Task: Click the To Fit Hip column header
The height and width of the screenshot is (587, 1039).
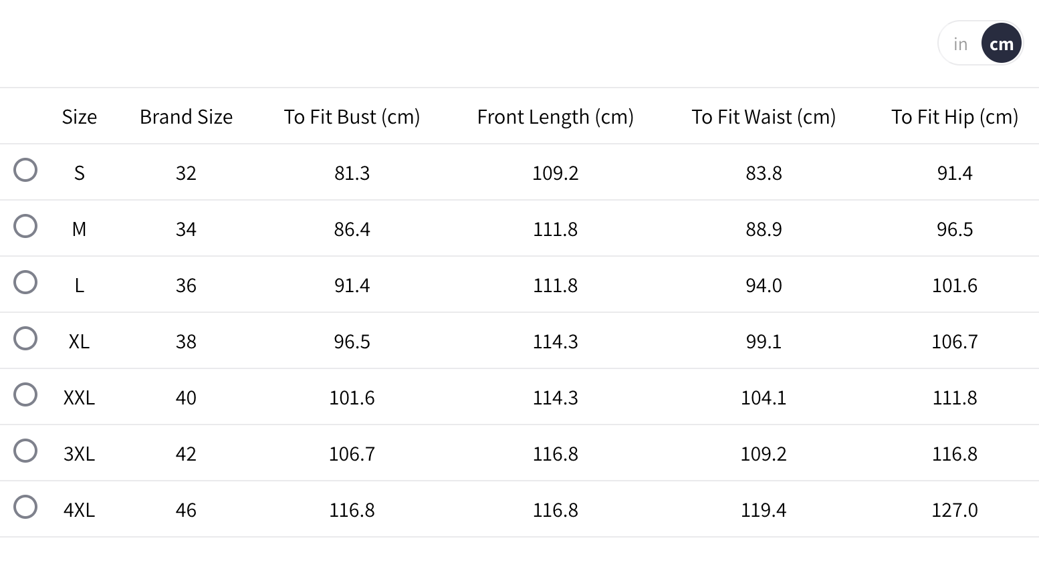Action: tap(954, 117)
